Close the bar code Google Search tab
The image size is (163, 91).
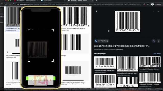point(92,1)
